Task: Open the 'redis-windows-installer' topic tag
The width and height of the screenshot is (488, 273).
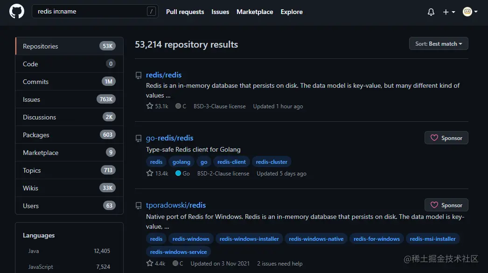Action: pyautogui.click(x=249, y=239)
